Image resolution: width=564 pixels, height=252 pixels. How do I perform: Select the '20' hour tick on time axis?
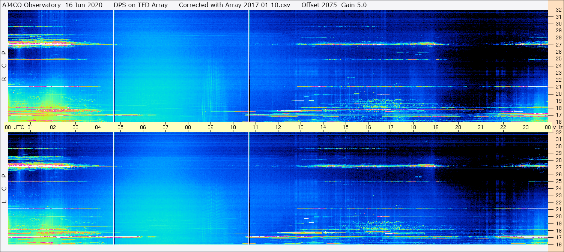click(458, 127)
